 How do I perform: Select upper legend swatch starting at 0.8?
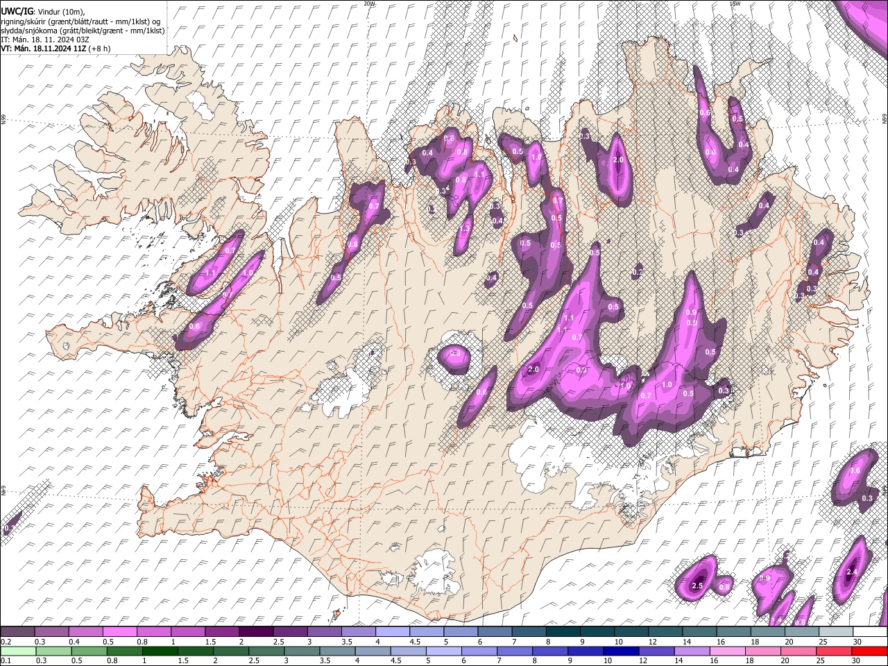pos(153,632)
